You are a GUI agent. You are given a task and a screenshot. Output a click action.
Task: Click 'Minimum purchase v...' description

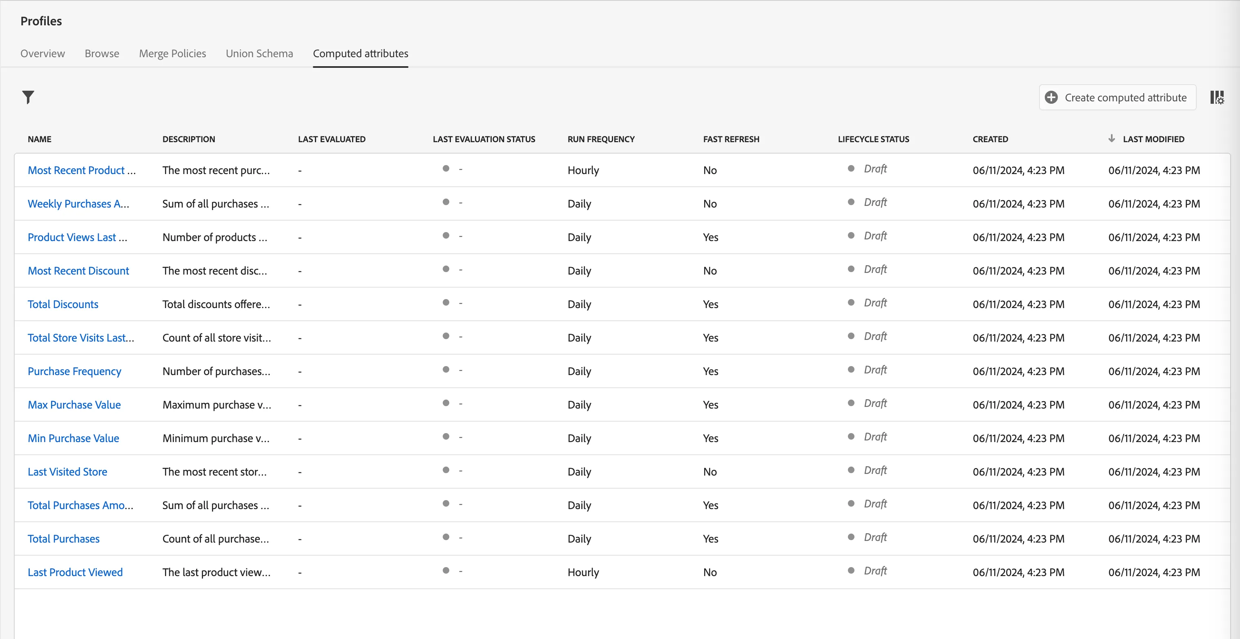point(216,438)
